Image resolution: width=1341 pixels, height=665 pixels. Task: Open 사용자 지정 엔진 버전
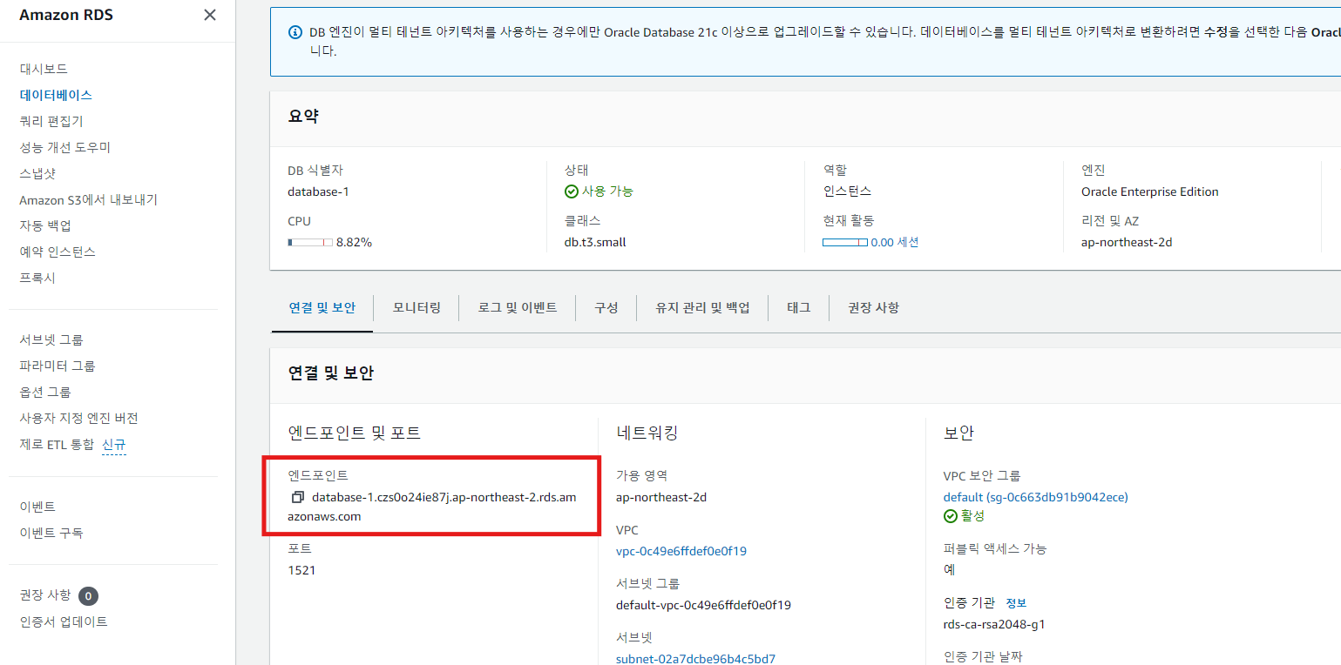click(78, 418)
